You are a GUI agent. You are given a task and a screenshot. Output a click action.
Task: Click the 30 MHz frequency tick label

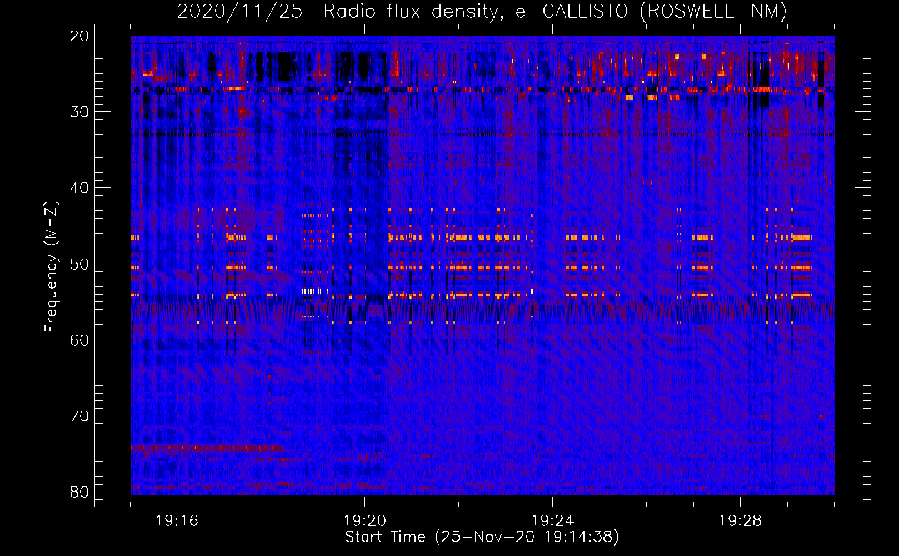click(x=79, y=112)
